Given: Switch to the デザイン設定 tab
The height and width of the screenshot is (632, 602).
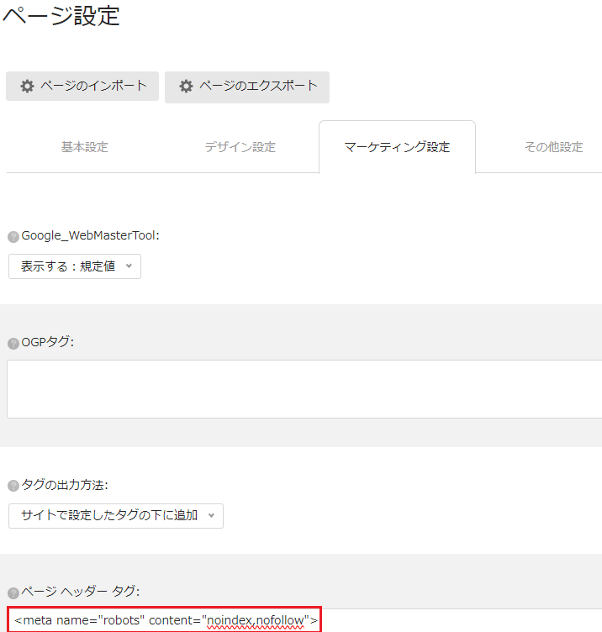Looking at the screenshot, I should pyautogui.click(x=240, y=147).
